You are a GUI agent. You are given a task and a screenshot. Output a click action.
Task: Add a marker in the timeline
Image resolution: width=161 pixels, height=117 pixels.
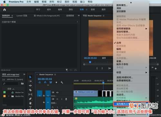[56, 82]
